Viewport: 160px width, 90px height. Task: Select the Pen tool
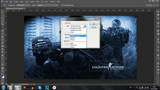[x=2, y=55]
